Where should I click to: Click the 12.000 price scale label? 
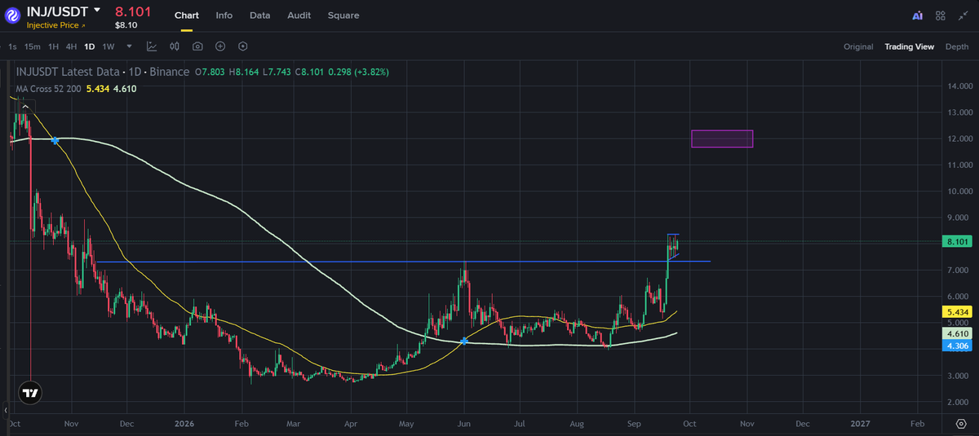click(960, 139)
